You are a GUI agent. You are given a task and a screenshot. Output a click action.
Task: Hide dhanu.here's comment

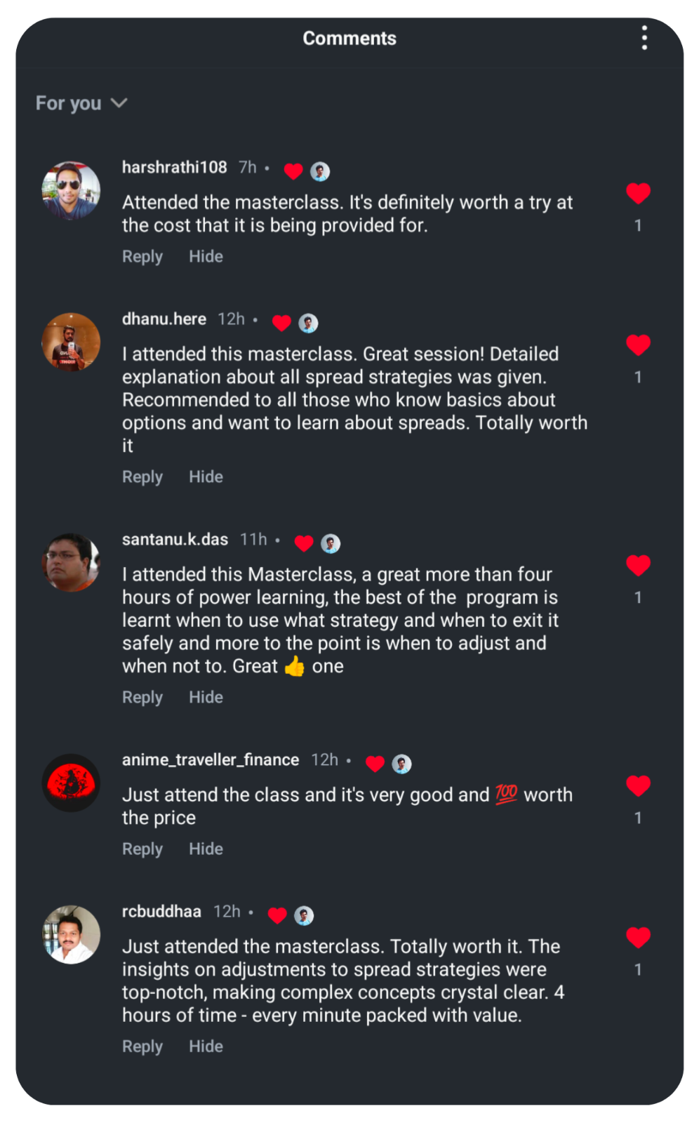point(206,477)
